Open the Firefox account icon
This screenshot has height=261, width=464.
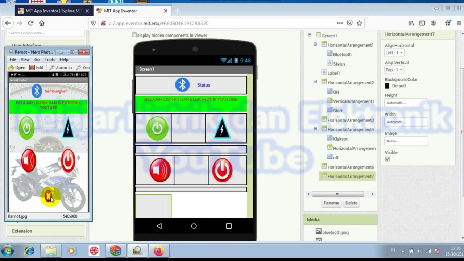[434, 23]
